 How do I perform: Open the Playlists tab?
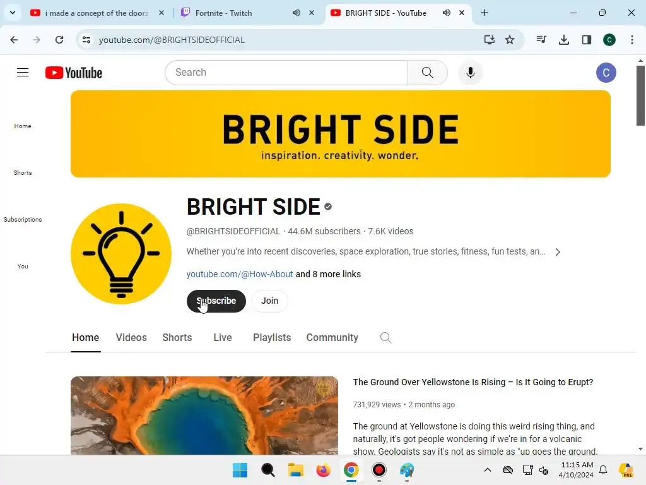[x=272, y=338]
